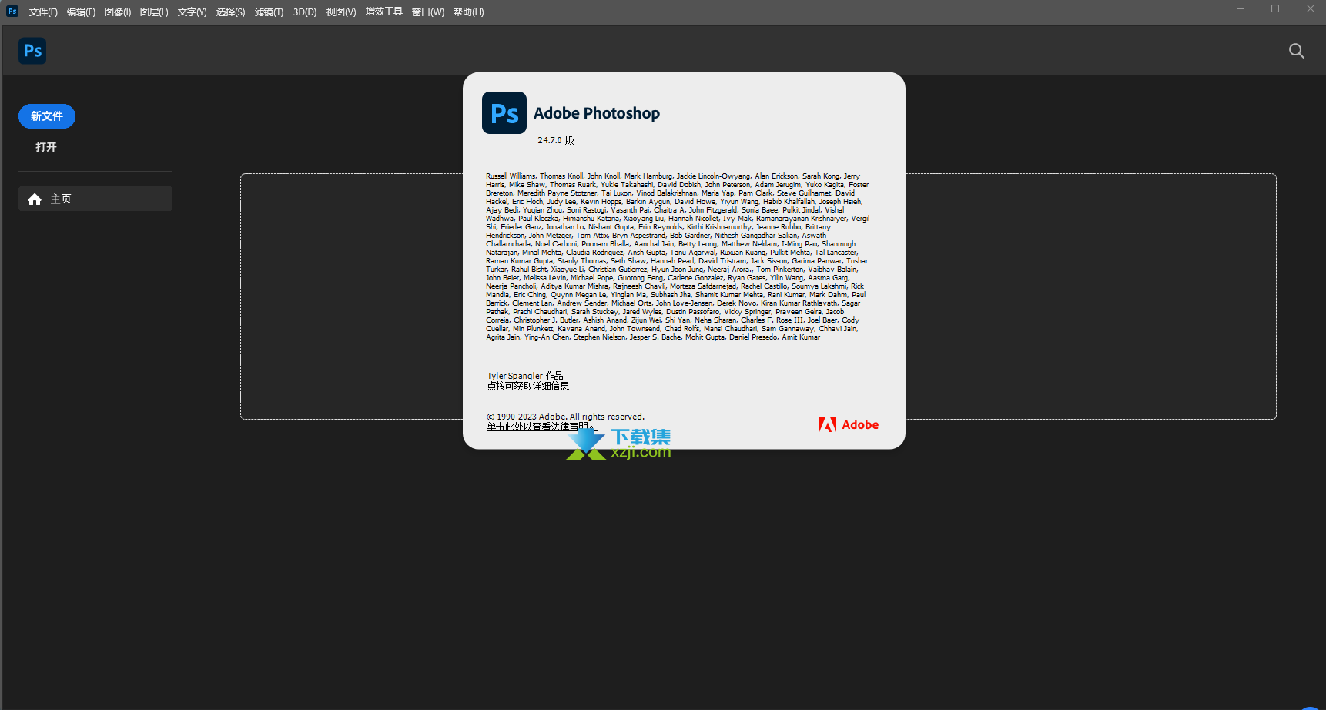
Task: Click the 打开 button
Action: tap(46, 147)
